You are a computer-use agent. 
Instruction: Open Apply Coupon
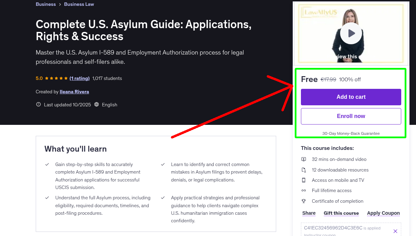coord(383,213)
